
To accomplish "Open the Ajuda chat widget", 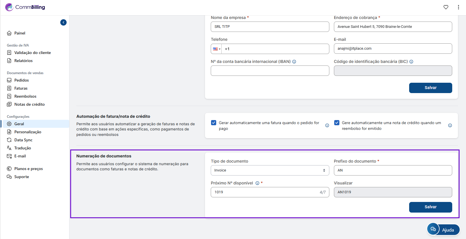I will tap(443, 230).
